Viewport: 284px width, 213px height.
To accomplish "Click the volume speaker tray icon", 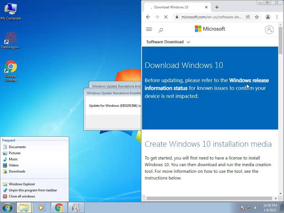I will 256,208.
